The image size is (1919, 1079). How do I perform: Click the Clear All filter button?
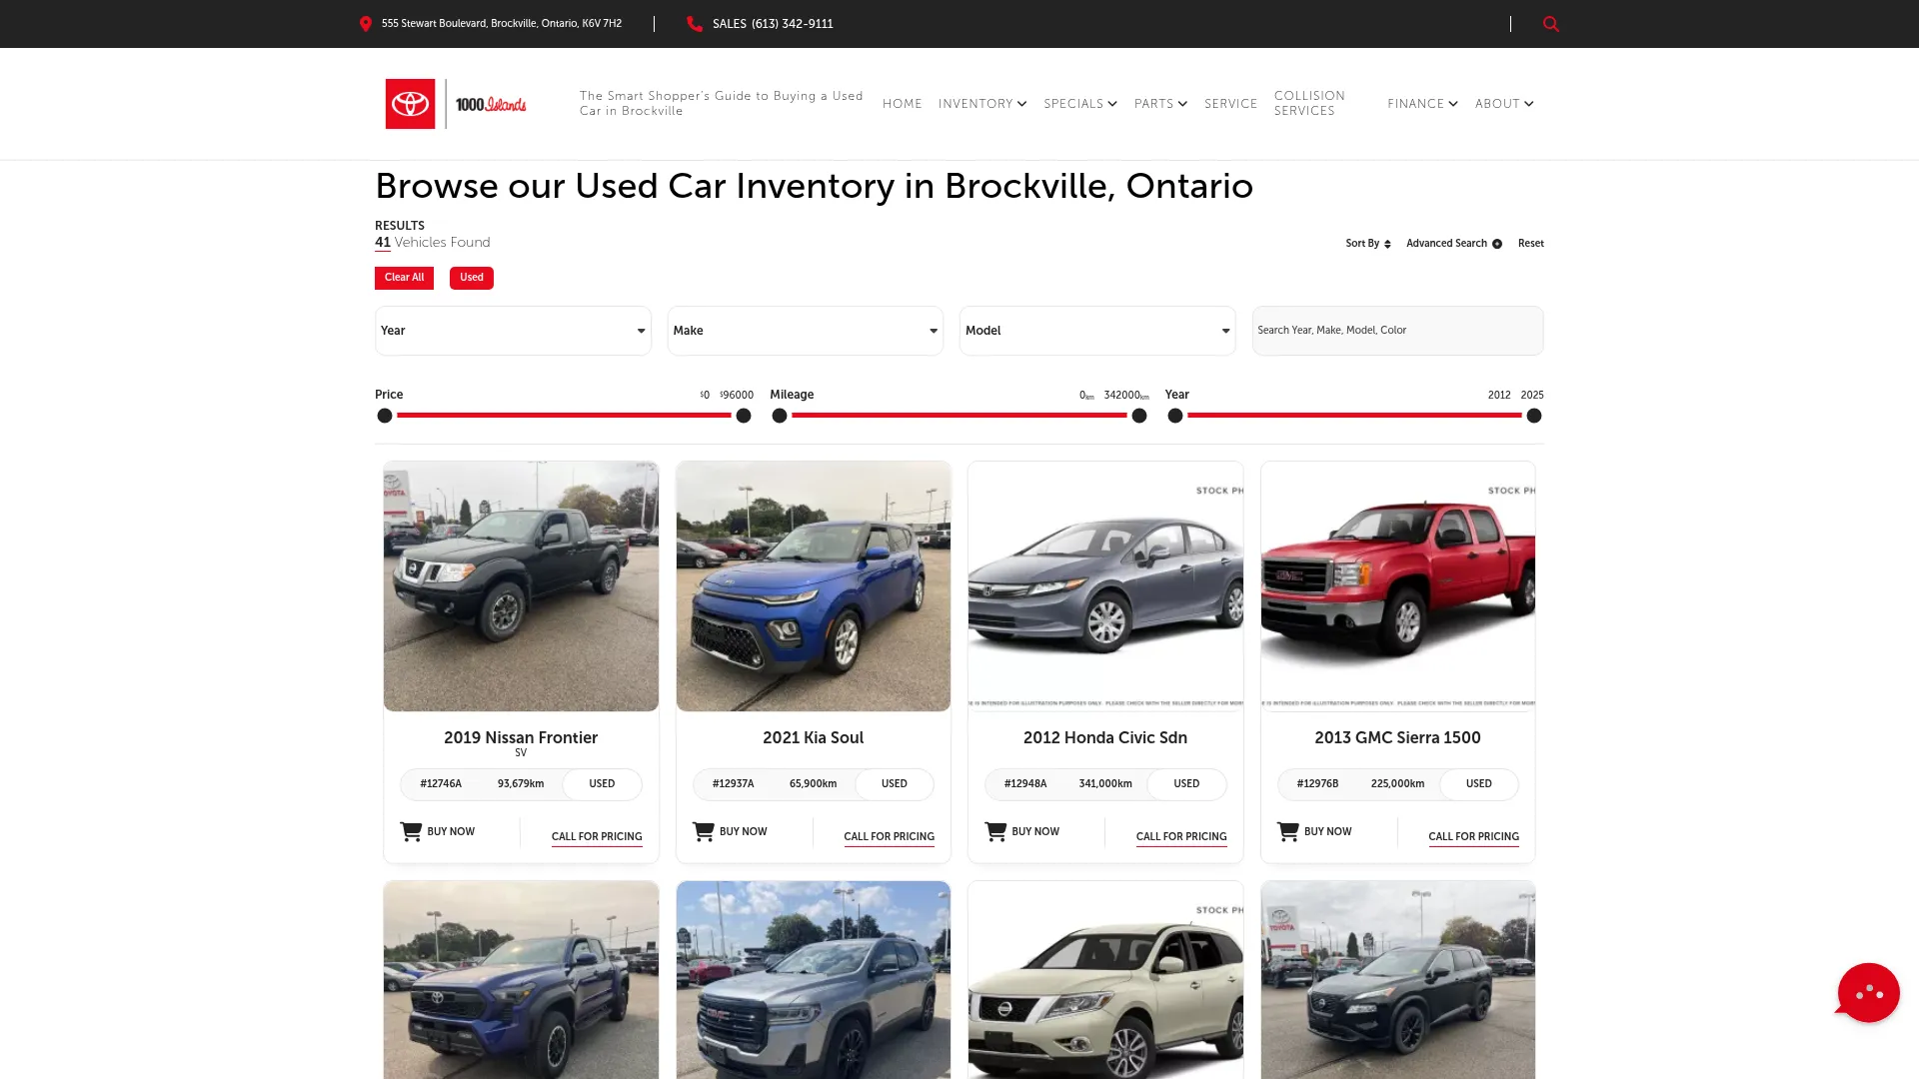click(x=404, y=278)
